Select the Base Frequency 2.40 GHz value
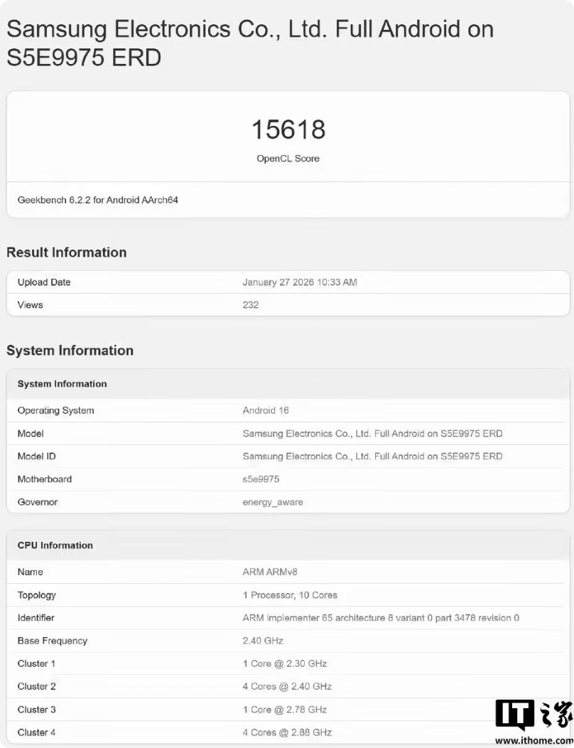Viewport: 574px width, 748px height. click(263, 641)
